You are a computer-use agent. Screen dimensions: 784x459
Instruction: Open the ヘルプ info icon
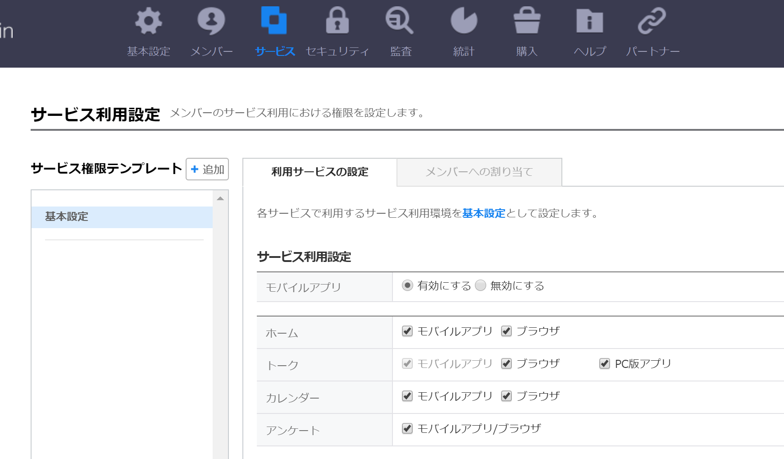pos(589,21)
